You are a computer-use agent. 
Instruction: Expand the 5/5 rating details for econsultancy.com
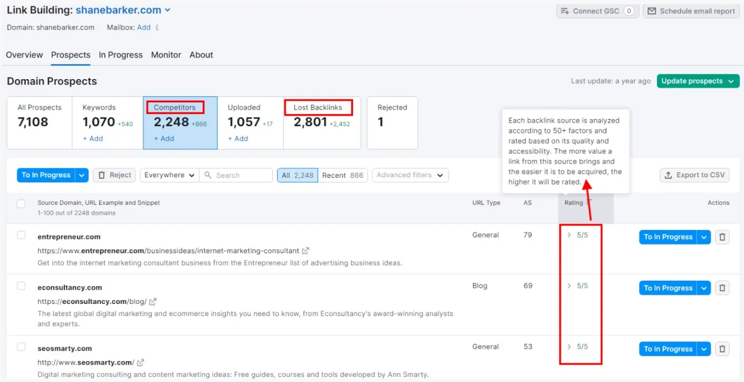click(569, 285)
